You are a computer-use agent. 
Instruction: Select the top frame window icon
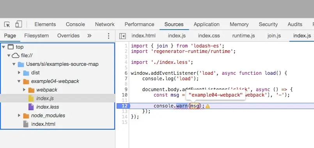[11, 47]
